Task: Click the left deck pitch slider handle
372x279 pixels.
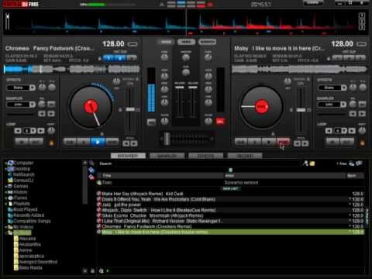Action: [130, 109]
